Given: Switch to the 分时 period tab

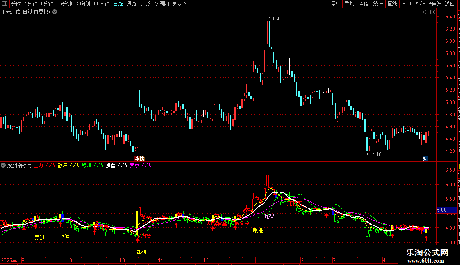Looking at the screenshot, I should (x=16, y=4).
